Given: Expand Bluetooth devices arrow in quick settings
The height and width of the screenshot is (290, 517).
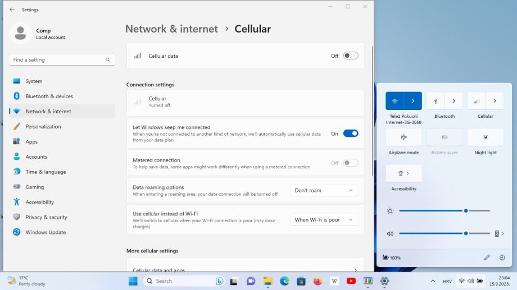Looking at the screenshot, I should [x=453, y=101].
